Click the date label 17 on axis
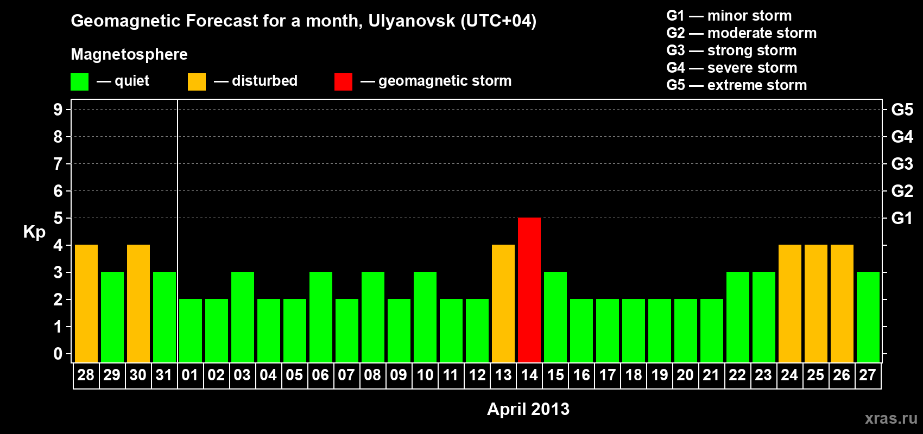 (x=608, y=375)
